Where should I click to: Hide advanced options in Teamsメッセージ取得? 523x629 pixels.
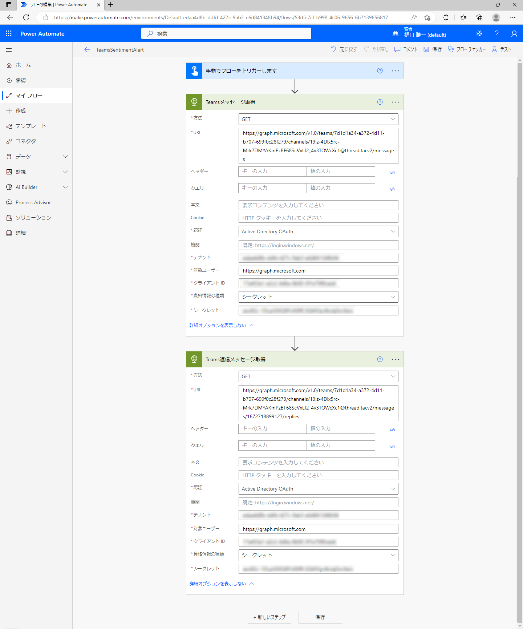[x=222, y=325]
